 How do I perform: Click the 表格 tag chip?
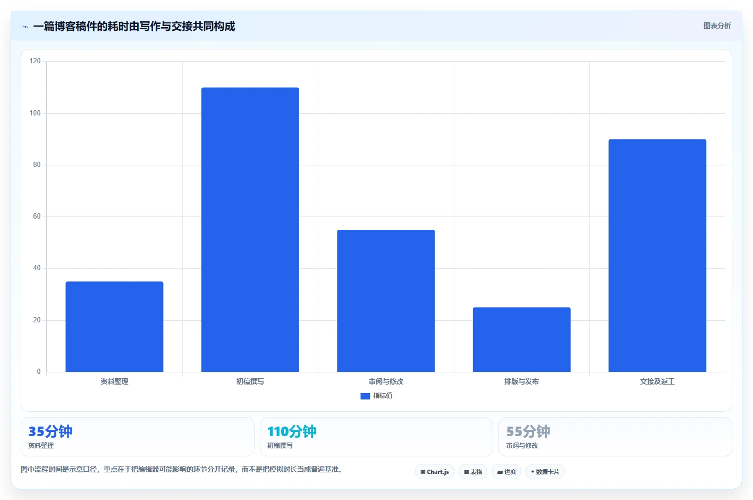pyautogui.click(x=473, y=472)
